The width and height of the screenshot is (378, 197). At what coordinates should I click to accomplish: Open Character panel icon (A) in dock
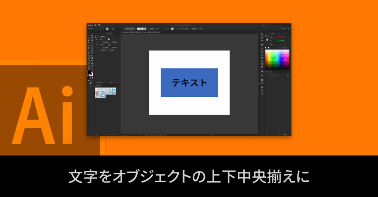coord(262,49)
